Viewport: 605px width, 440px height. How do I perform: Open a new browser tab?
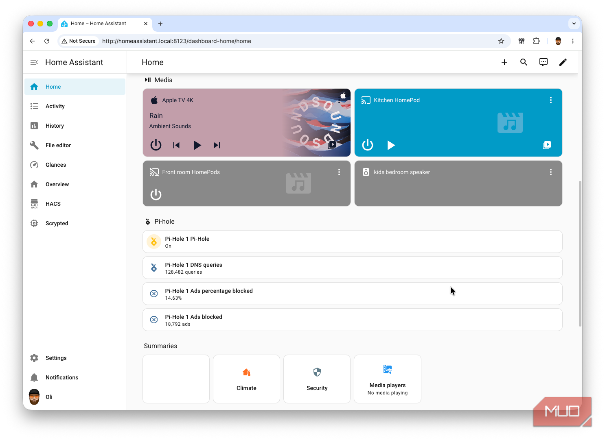160,24
